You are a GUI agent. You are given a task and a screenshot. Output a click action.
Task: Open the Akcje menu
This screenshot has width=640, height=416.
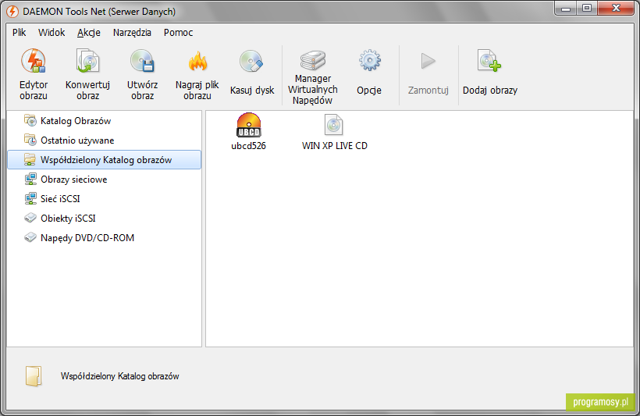click(x=88, y=32)
